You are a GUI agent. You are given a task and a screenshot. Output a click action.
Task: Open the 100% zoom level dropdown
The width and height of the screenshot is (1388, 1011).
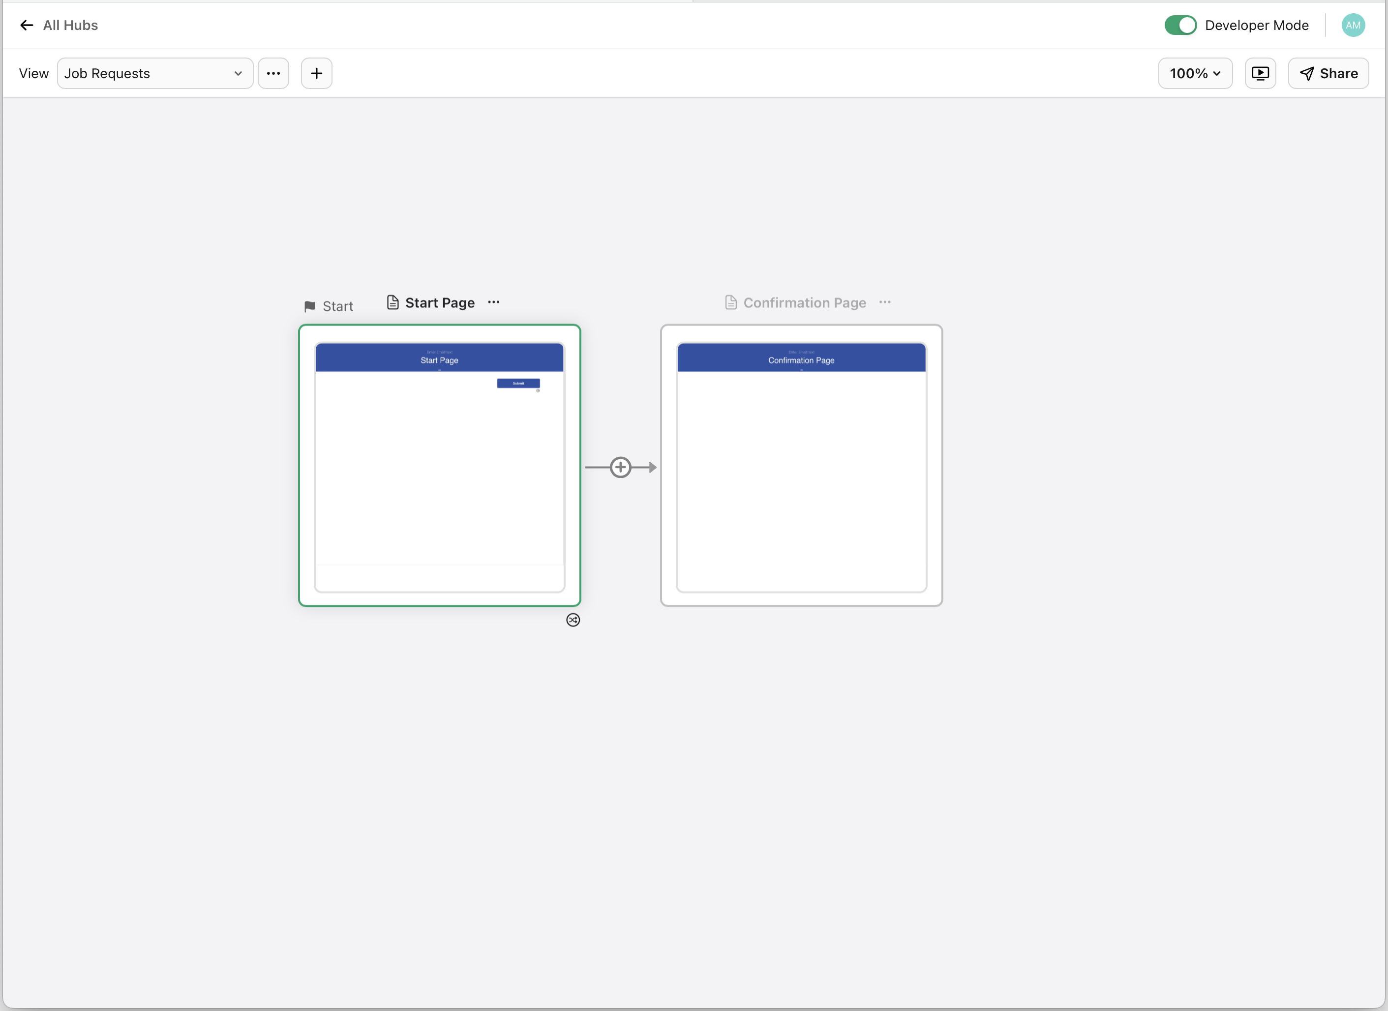click(1195, 73)
